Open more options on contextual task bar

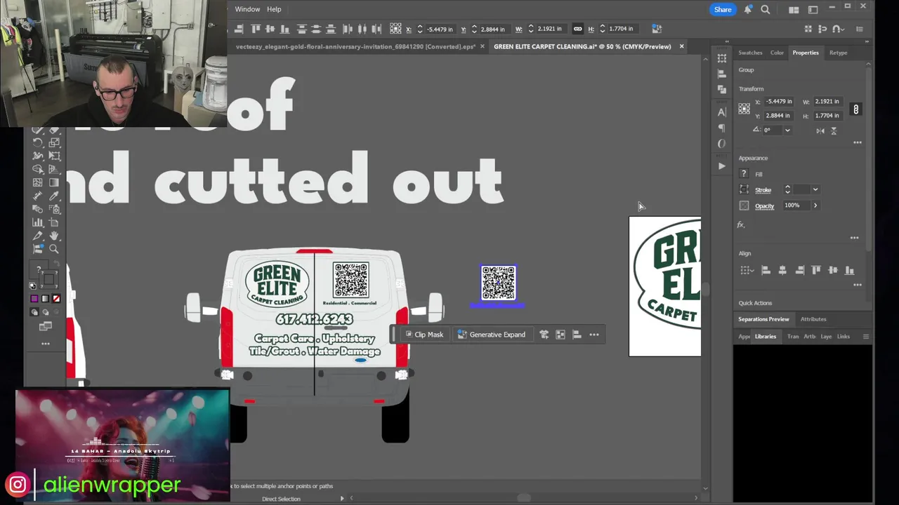point(594,335)
